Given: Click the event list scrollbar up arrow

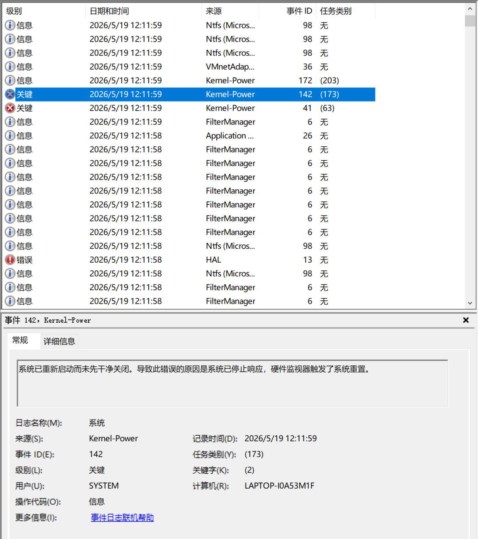Looking at the screenshot, I should 471,9.
